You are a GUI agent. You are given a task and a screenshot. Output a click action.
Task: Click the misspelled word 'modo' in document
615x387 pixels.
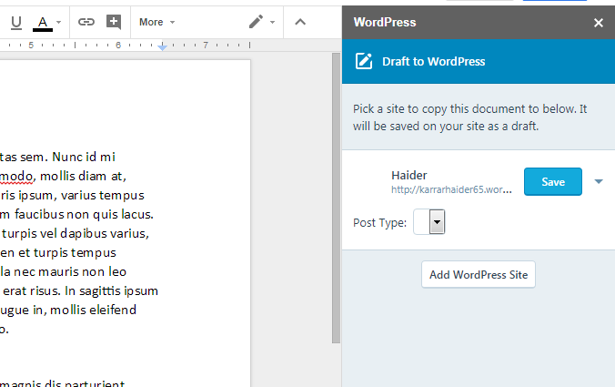(x=16, y=177)
